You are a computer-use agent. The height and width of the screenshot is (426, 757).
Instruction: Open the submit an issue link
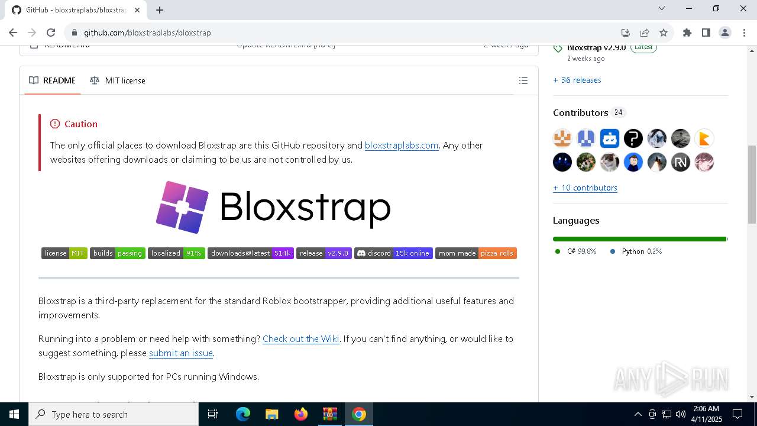coord(180,353)
